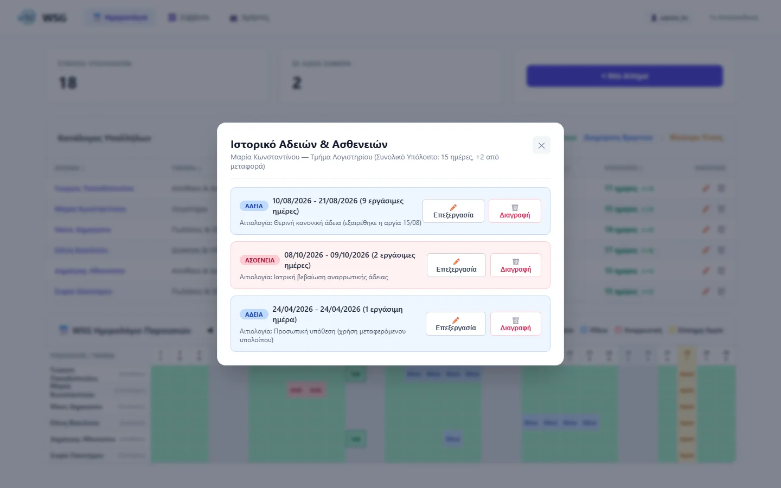Click the red ΑΣΘΕΝΕΙΑ badge
Image resolution: width=781 pixels, height=488 pixels.
click(260, 260)
